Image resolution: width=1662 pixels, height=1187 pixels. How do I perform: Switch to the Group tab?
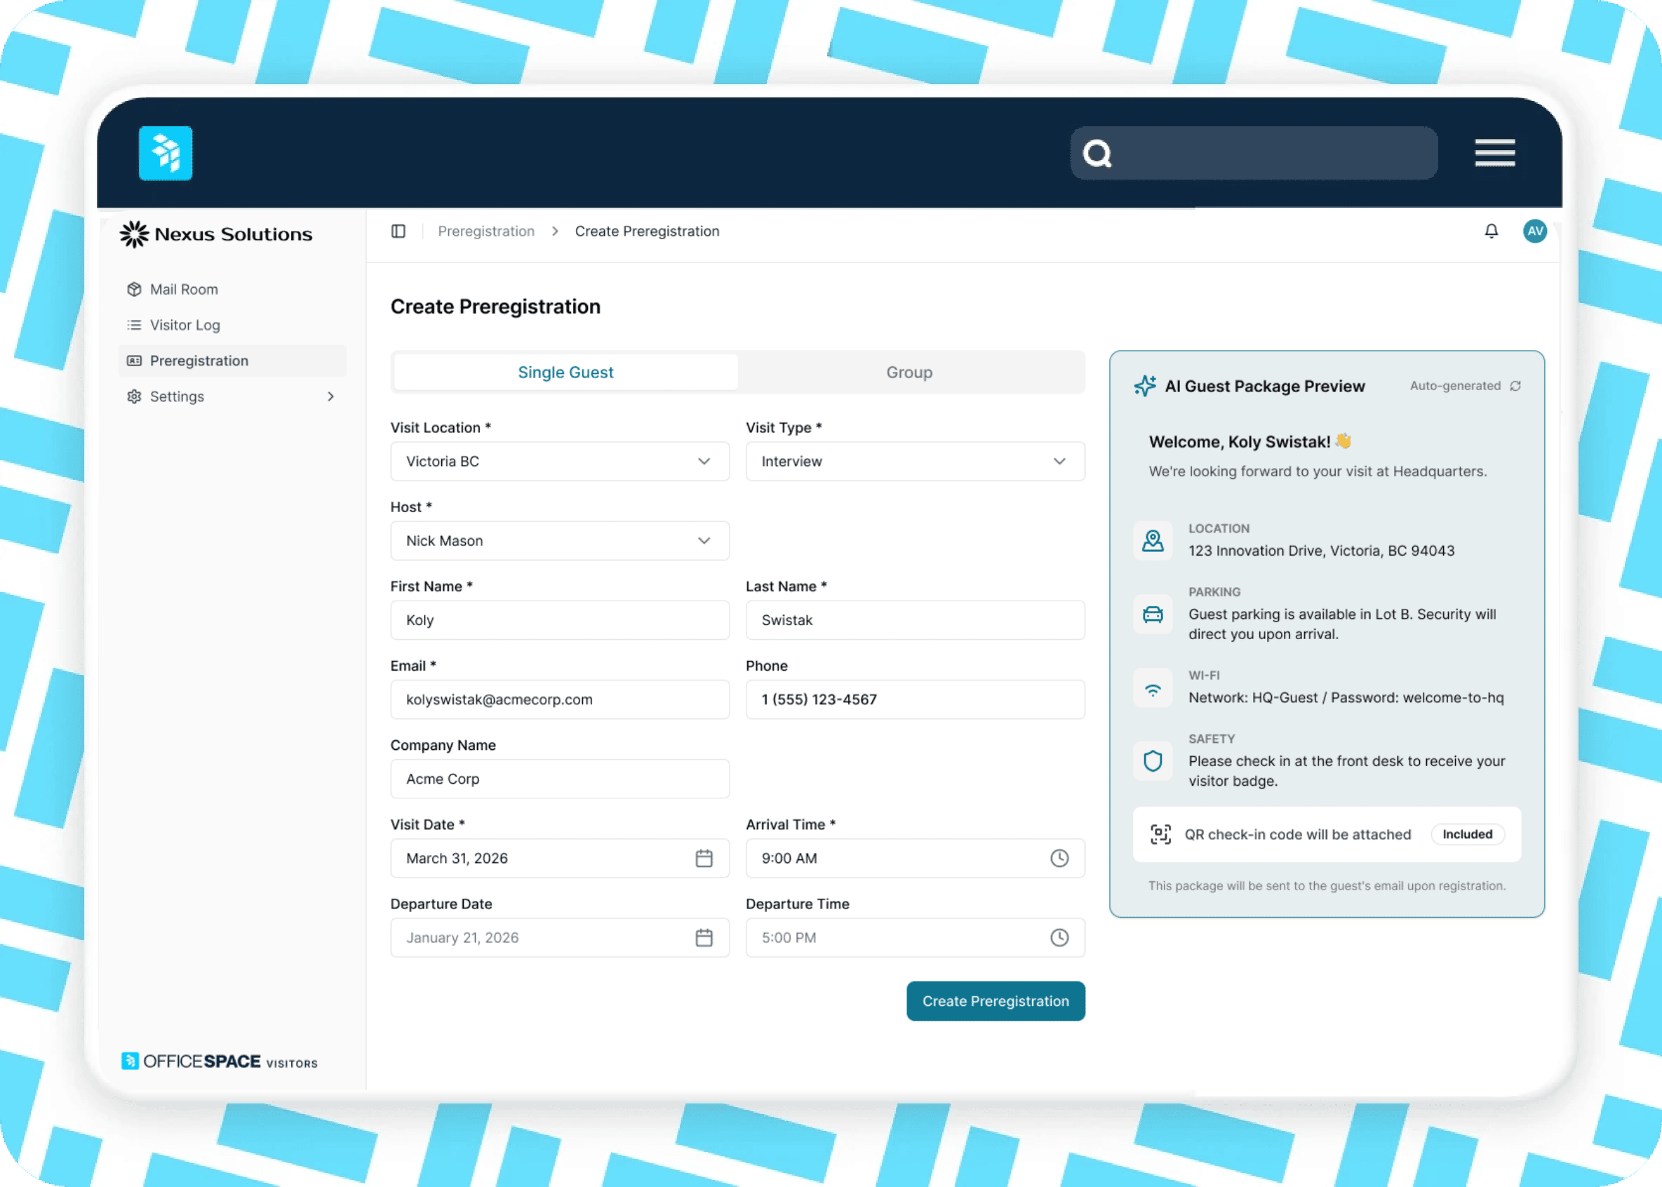[909, 372]
